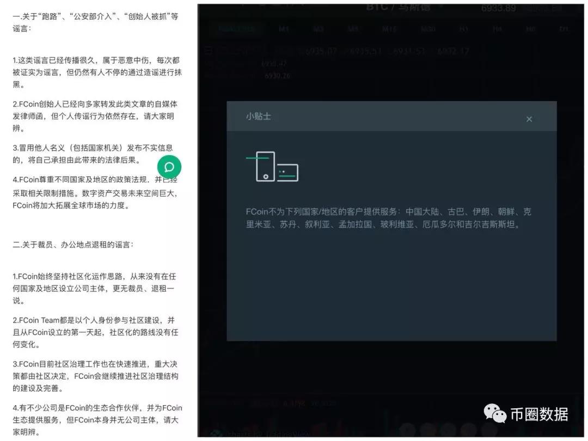Click the paragraph beginning 1.这类谣言已经传播很久
The width and height of the screenshot is (588, 441).
97,72
